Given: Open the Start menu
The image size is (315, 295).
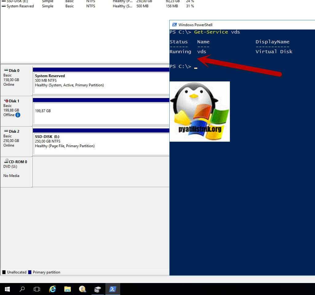Looking at the screenshot, I should click(x=7, y=289).
